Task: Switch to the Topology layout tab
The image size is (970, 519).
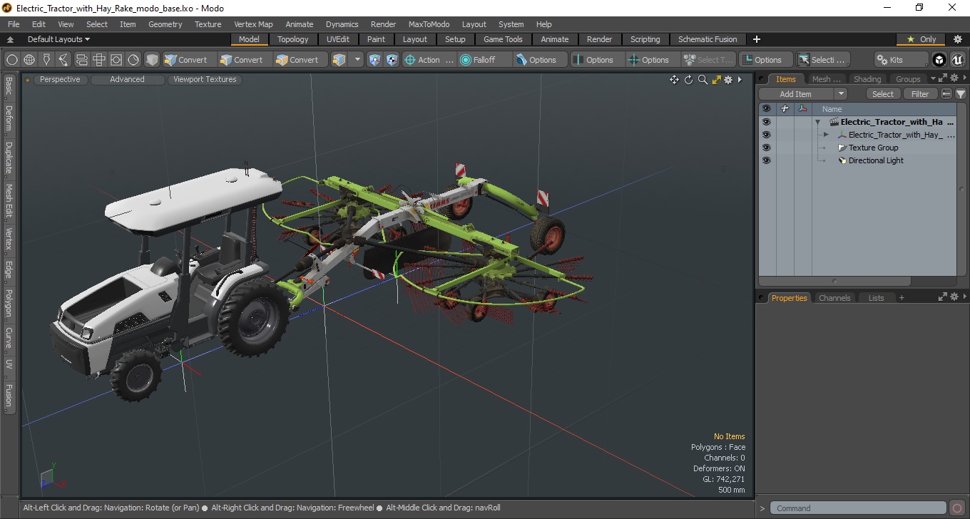Action: tap(292, 39)
